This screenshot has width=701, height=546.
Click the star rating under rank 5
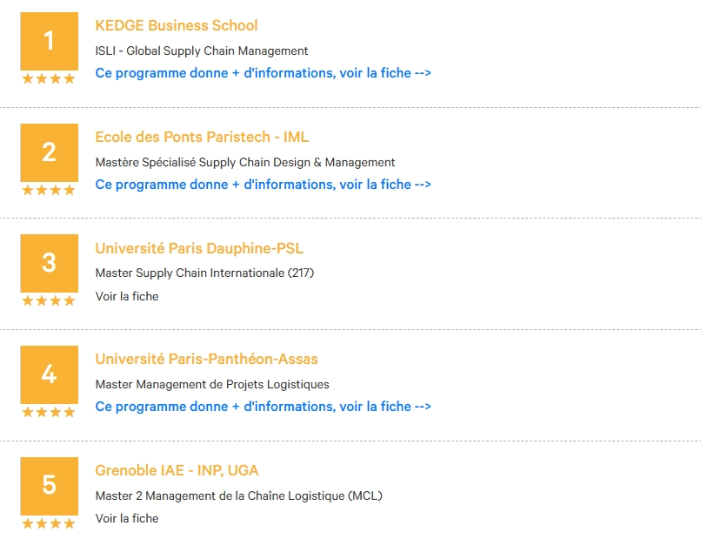coord(49,523)
